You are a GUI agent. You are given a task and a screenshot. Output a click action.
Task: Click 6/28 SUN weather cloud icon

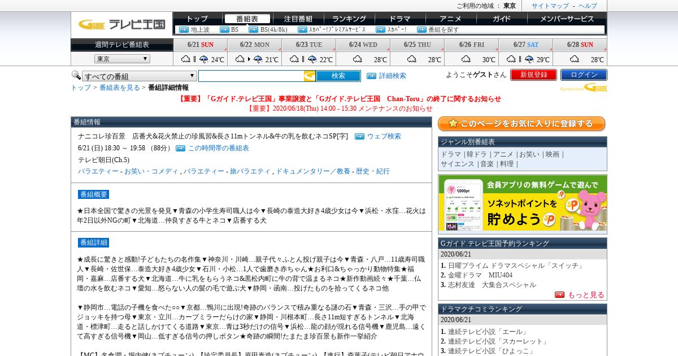coord(574,59)
